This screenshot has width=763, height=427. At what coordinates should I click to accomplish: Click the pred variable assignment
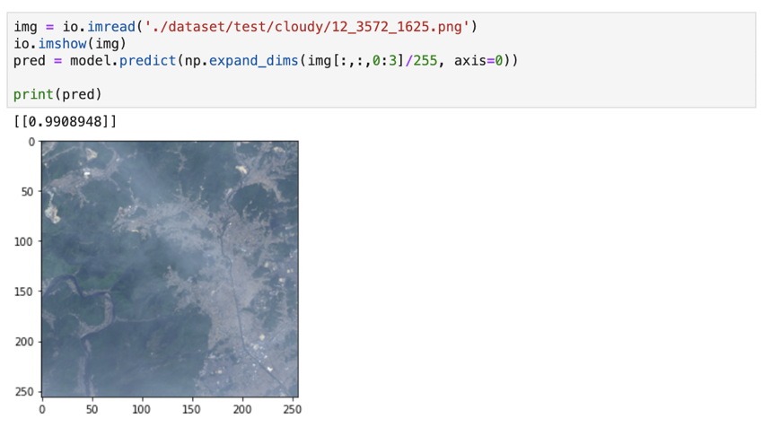point(30,61)
